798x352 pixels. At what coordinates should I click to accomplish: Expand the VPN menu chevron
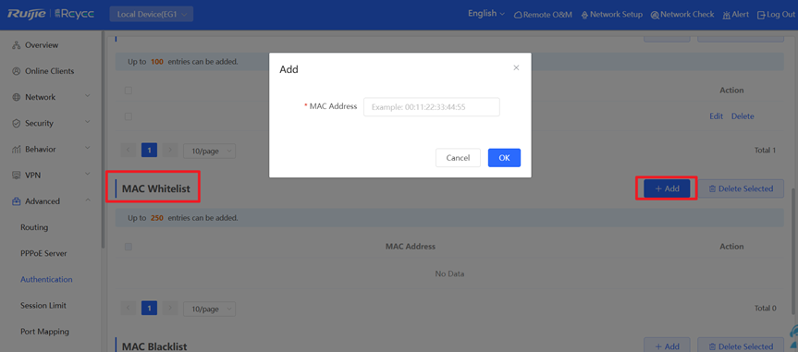pyautogui.click(x=88, y=175)
